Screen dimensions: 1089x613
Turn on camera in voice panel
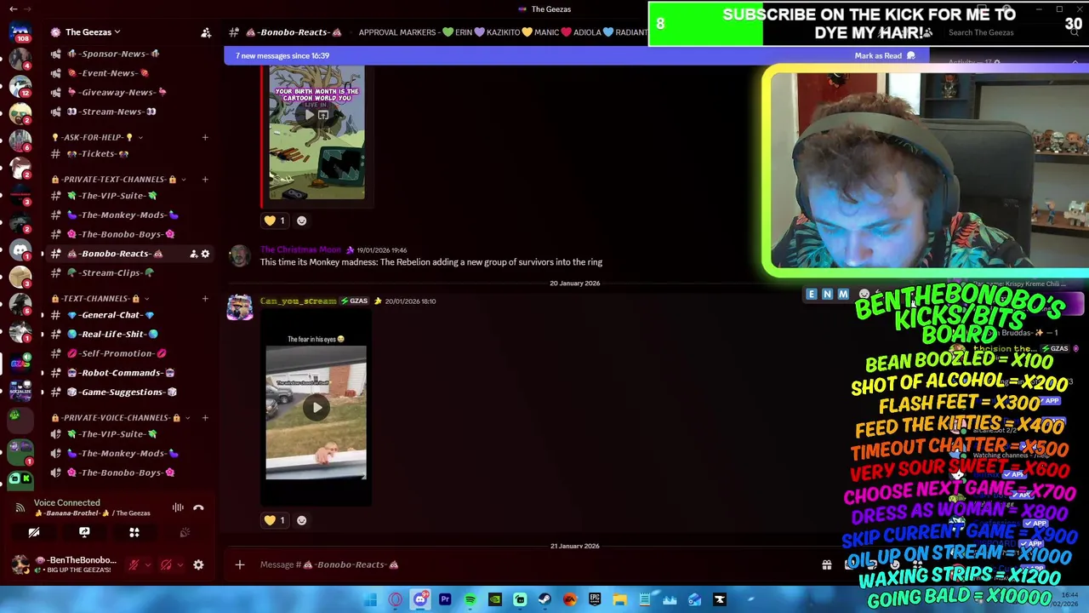34,532
